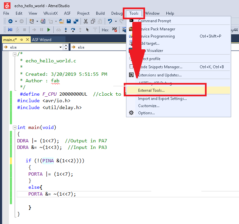Open Options... with the gear icon

click(178, 113)
